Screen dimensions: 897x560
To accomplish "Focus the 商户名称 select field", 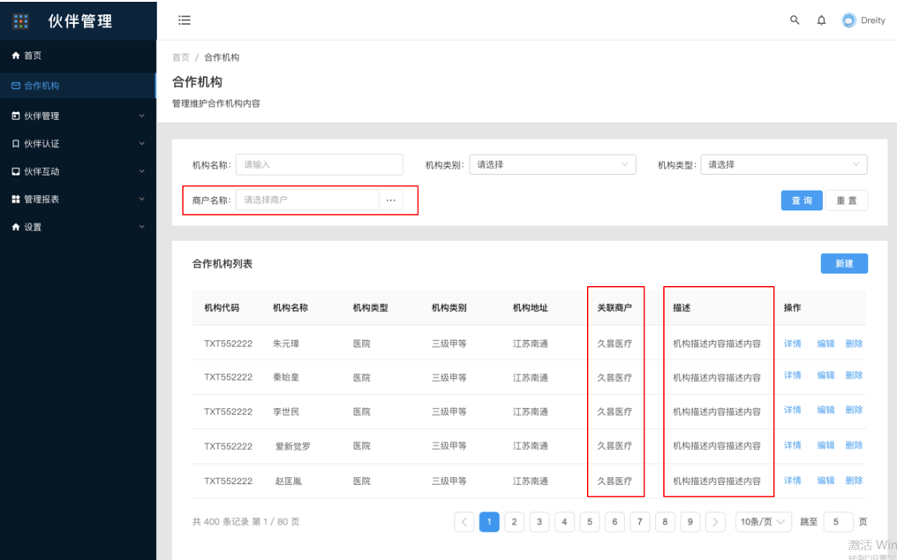I will pos(308,200).
